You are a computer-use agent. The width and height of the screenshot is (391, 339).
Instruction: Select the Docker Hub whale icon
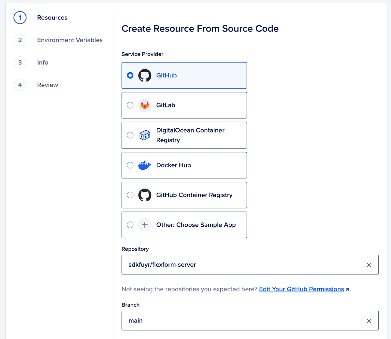point(145,165)
